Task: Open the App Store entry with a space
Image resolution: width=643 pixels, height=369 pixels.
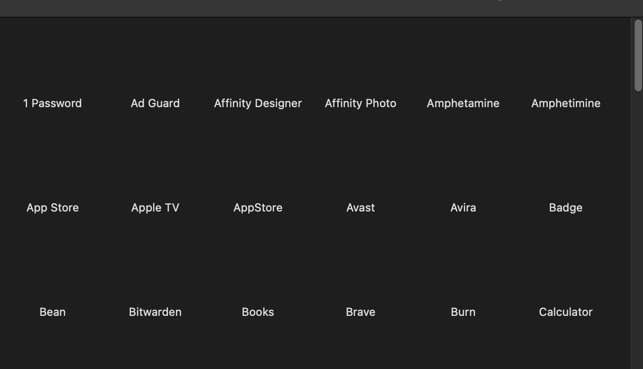Action: coord(52,207)
